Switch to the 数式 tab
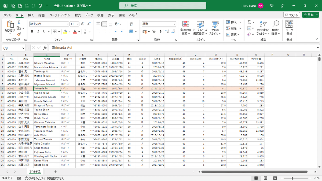 pyautogui.click(x=78, y=15)
